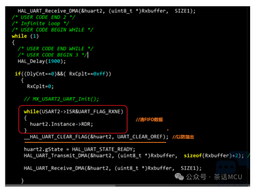The height and width of the screenshot is (191, 254).
Task: Place cursor in "/* USER CODE BEGIN 3 */" line
Action: (53, 55)
